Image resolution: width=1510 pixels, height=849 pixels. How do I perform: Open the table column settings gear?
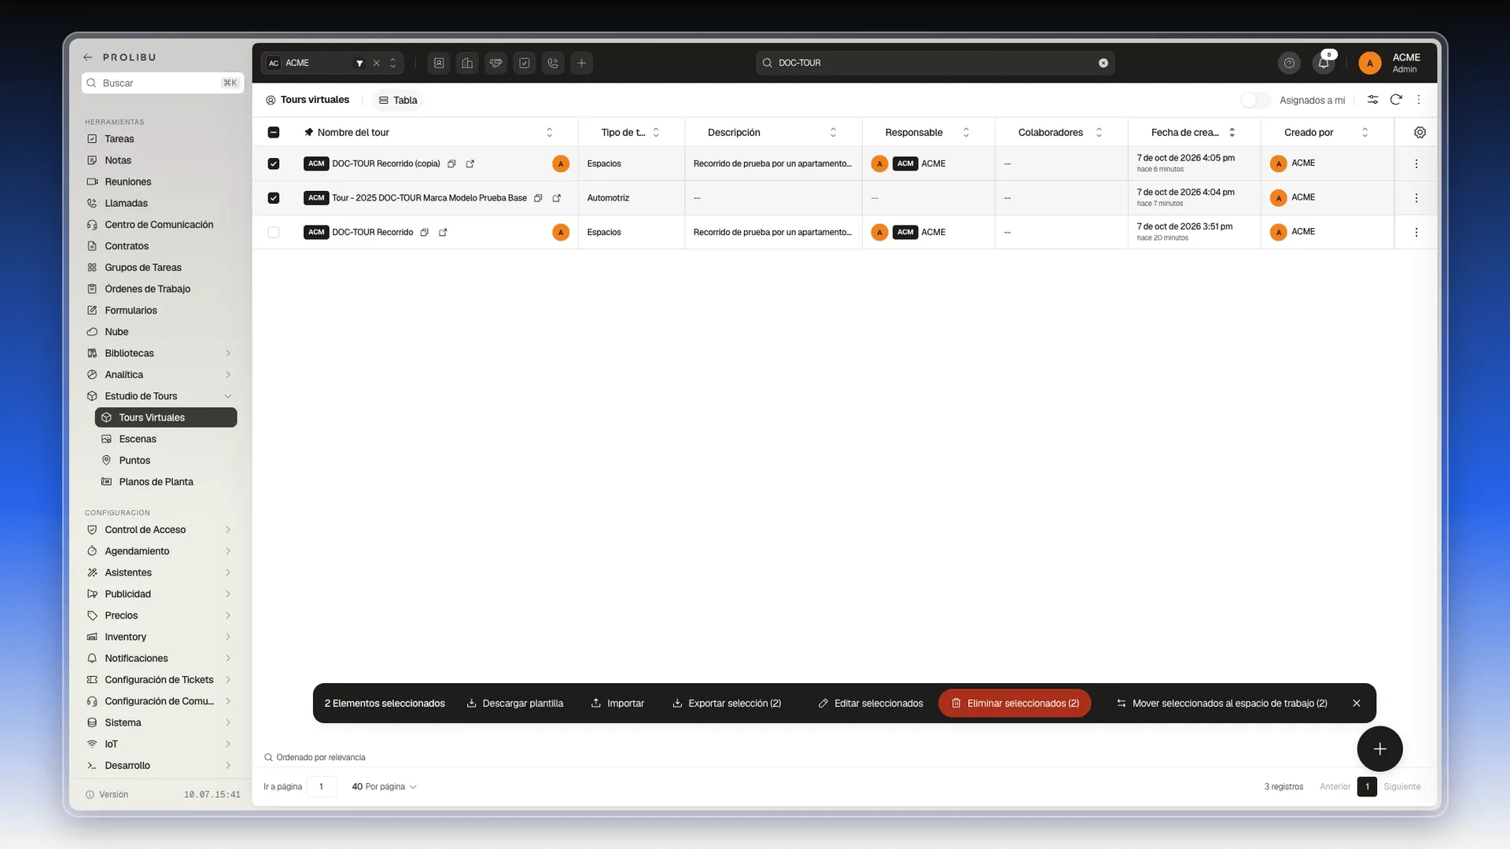1420,132
